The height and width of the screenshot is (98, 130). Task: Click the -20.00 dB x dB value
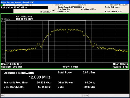89,87
